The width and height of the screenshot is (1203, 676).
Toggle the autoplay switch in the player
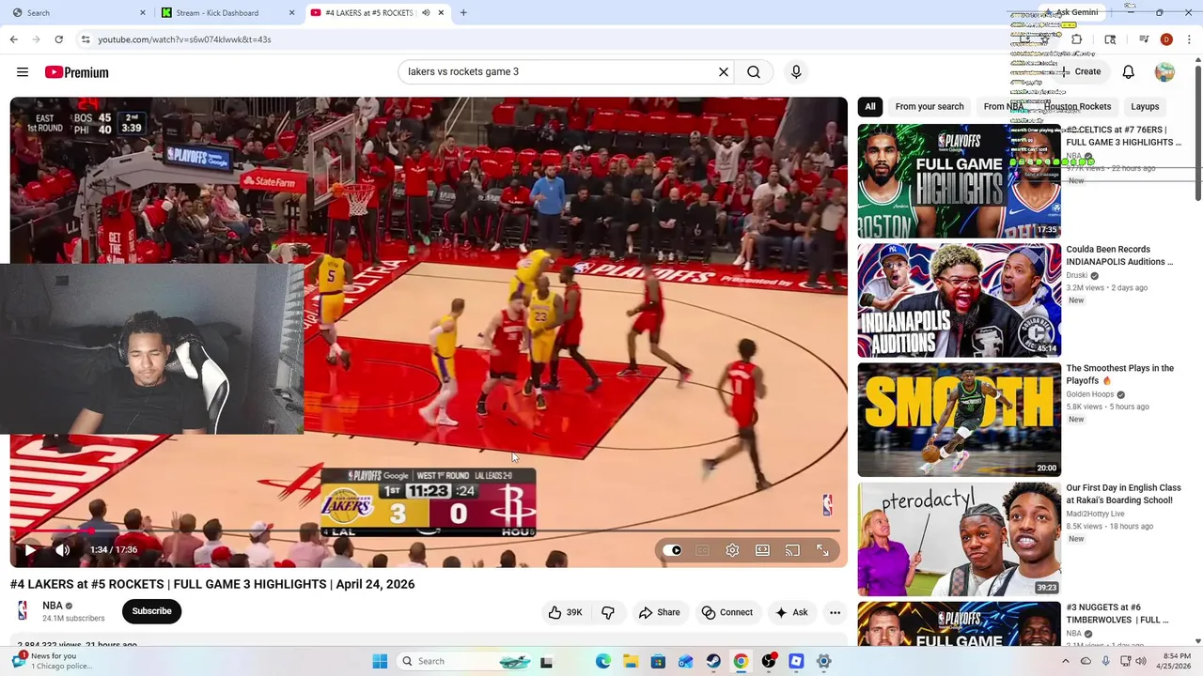(x=672, y=550)
